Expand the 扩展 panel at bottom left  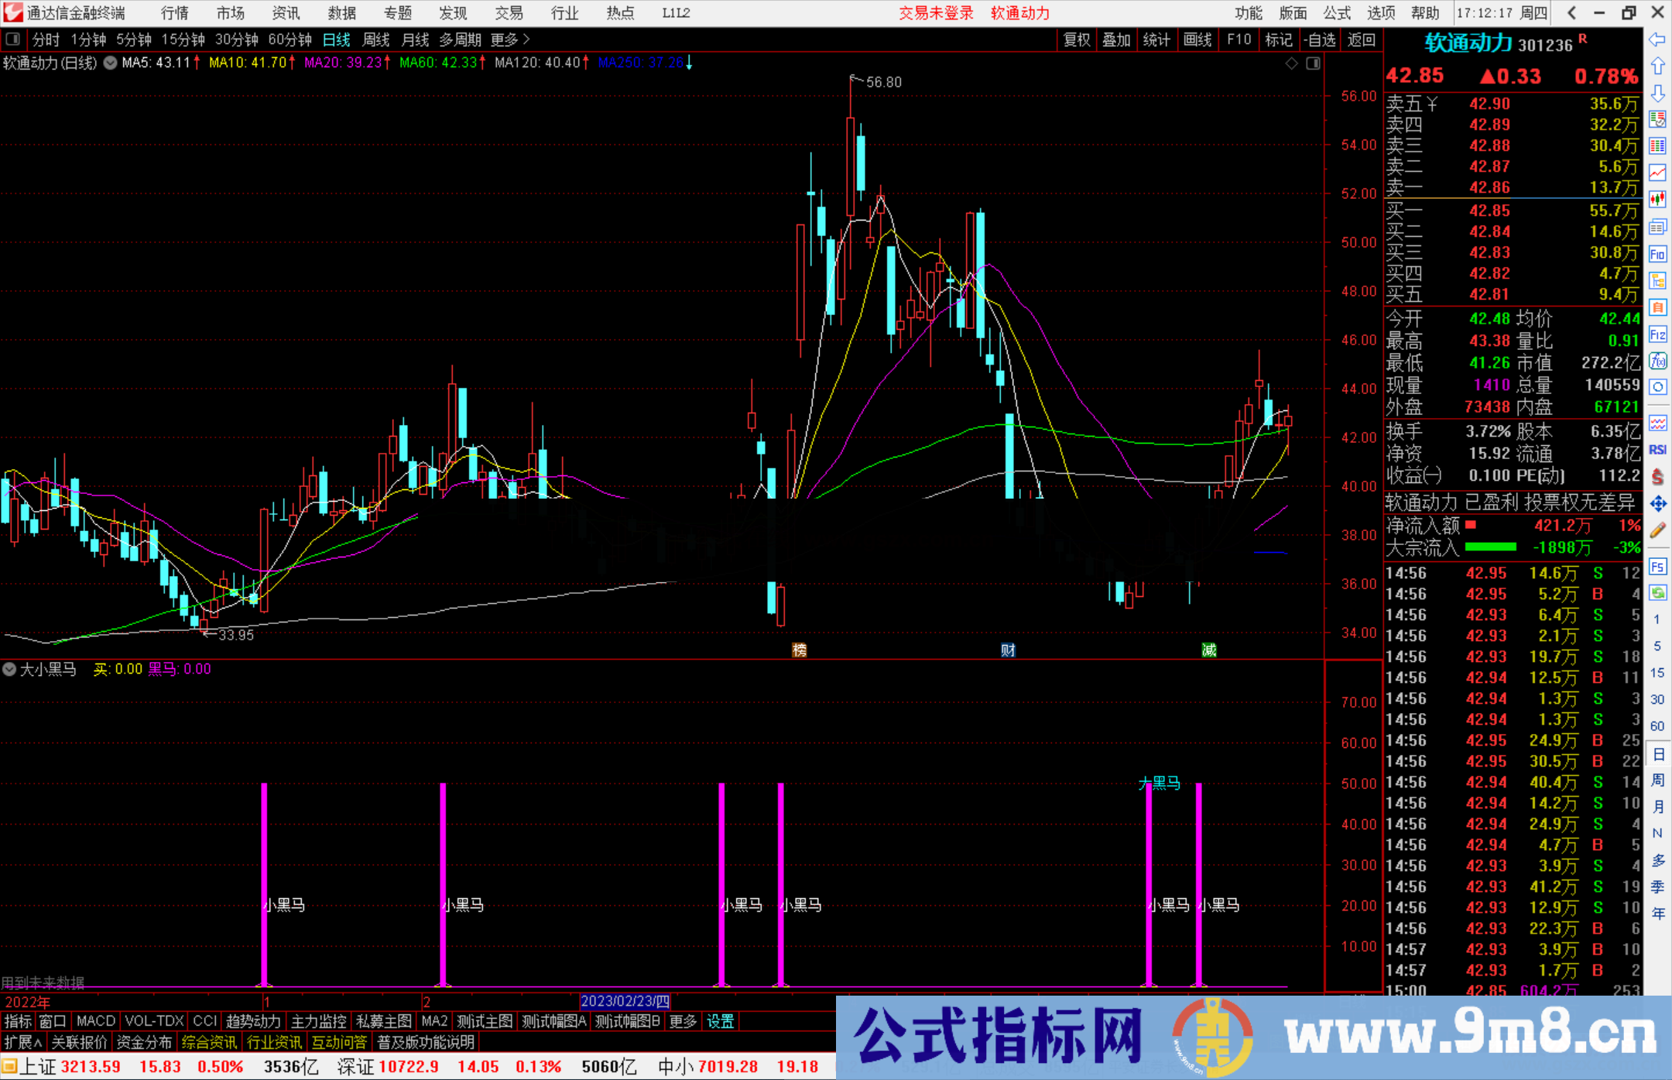coord(20,1042)
